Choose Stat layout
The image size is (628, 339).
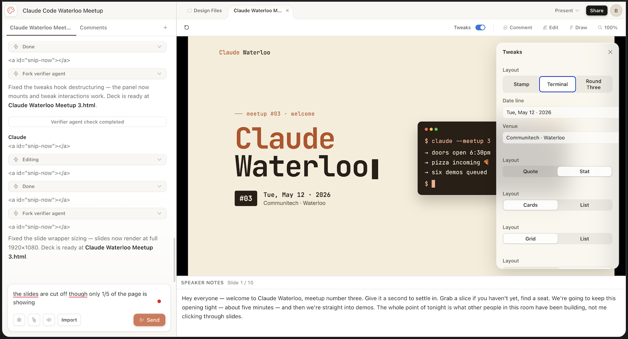click(x=584, y=172)
